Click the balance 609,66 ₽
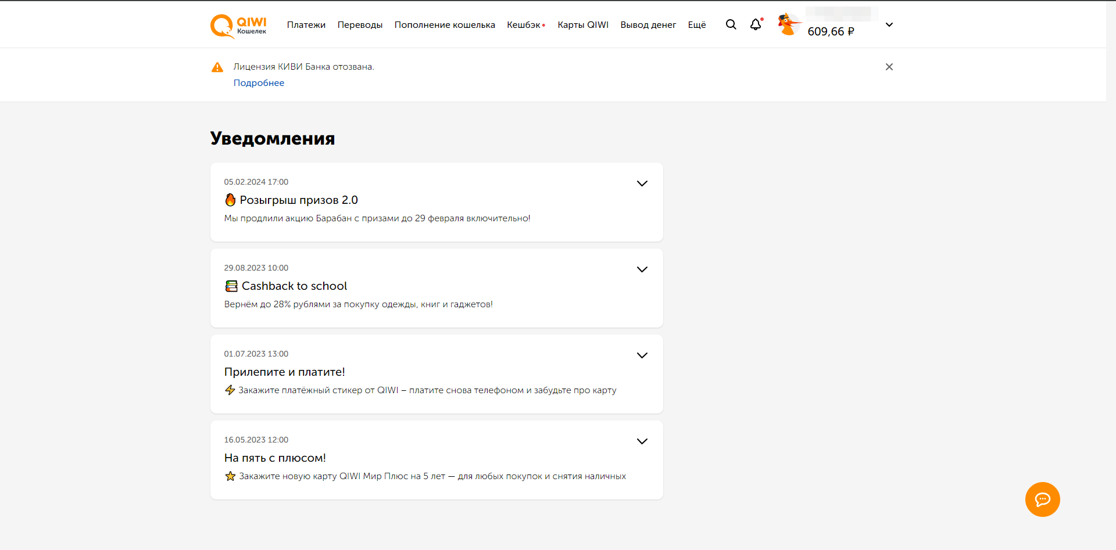The height and width of the screenshot is (550, 1116). coord(831,32)
